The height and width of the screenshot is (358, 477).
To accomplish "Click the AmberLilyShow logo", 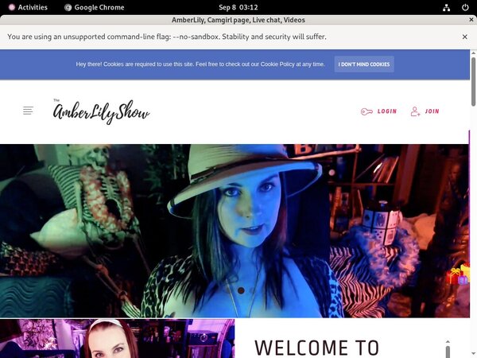I will (x=101, y=112).
